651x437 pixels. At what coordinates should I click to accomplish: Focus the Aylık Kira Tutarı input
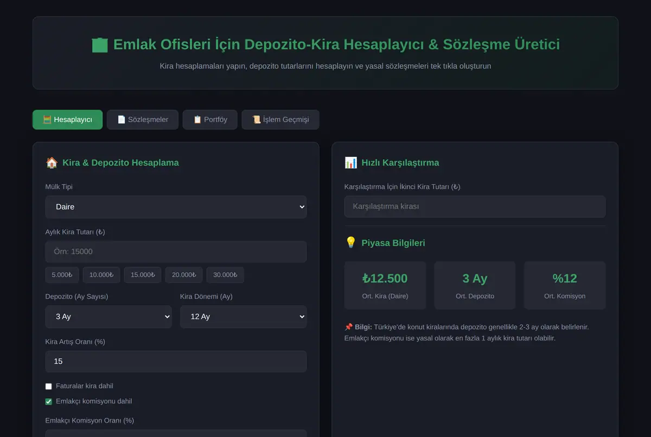tap(176, 252)
